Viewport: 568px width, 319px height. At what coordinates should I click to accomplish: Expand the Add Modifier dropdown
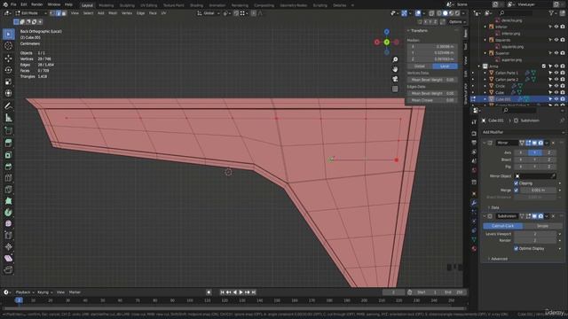pos(524,132)
